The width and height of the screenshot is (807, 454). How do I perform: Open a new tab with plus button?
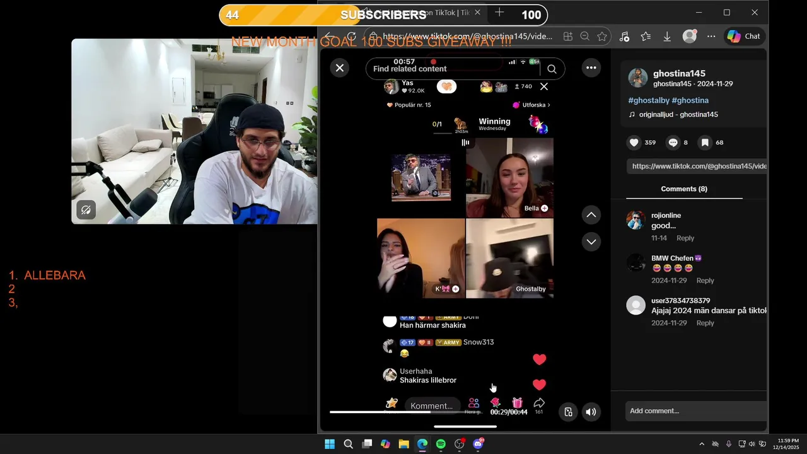499,13
